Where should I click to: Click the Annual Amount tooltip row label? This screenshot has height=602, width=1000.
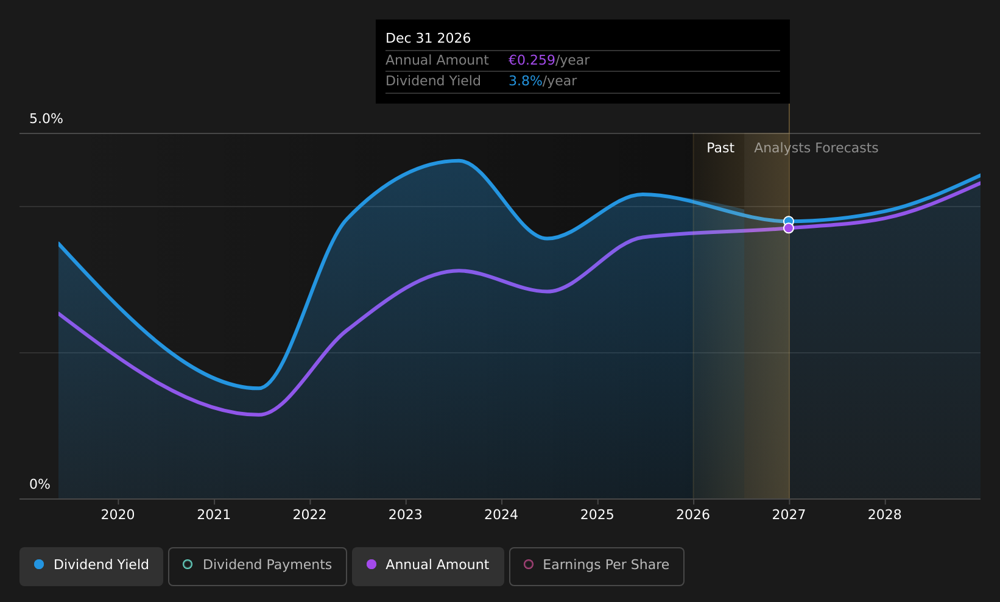(437, 60)
